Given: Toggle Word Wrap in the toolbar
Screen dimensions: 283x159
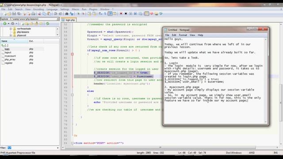Looking at the screenshot, I should pyautogui.click(x=100, y=14).
